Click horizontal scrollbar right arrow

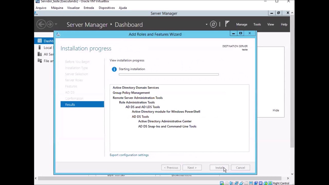pyautogui.click(x=288, y=178)
